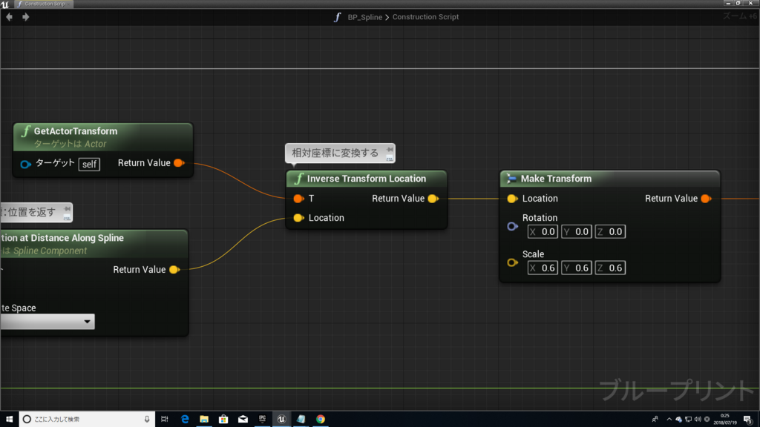760x427 pixels.
Task: Click the taskbar clock and date
Action: 725,420
